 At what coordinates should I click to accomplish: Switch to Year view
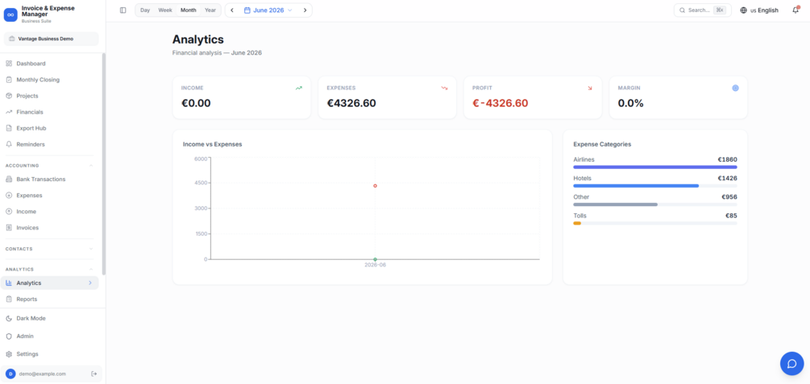pyautogui.click(x=210, y=10)
